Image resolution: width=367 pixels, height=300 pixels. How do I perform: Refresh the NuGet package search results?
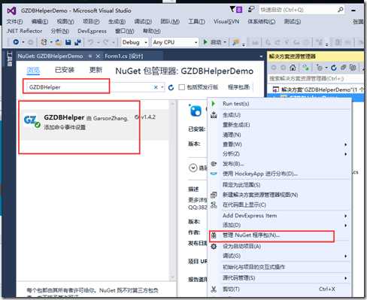click(171, 87)
